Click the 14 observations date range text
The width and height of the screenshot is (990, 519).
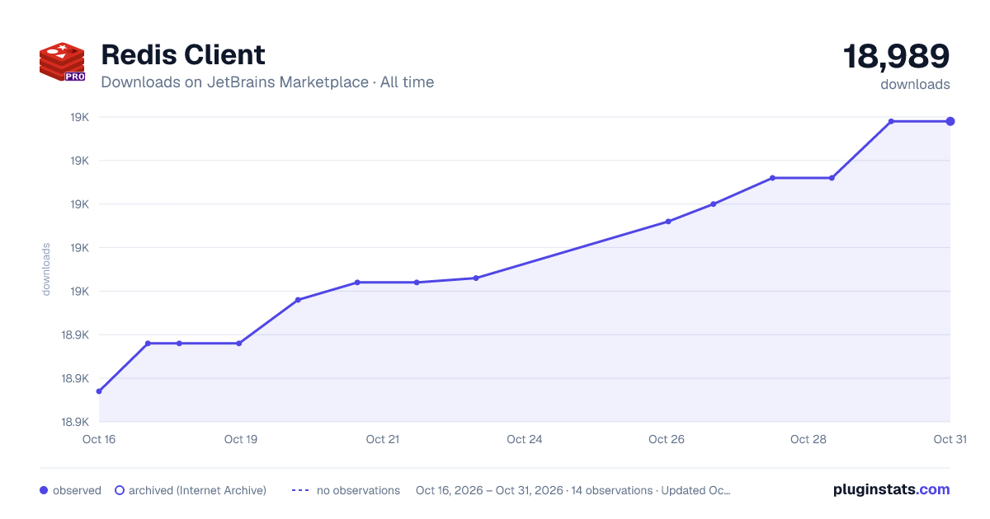point(573,490)
